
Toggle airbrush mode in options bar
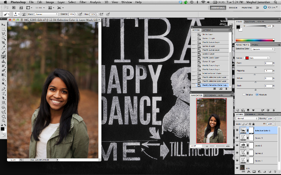[x=101, y=14]
